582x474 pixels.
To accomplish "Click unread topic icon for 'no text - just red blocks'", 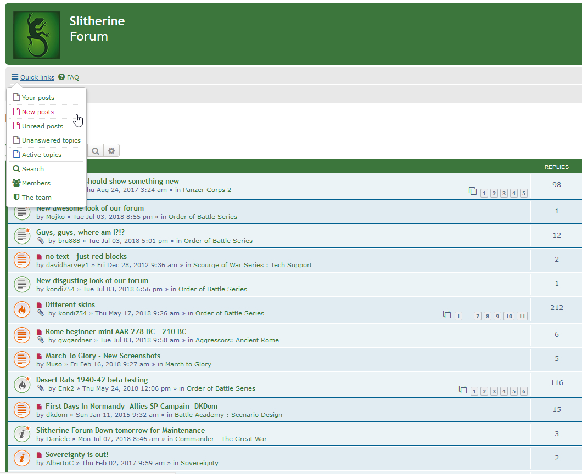I will coord(22,260).
